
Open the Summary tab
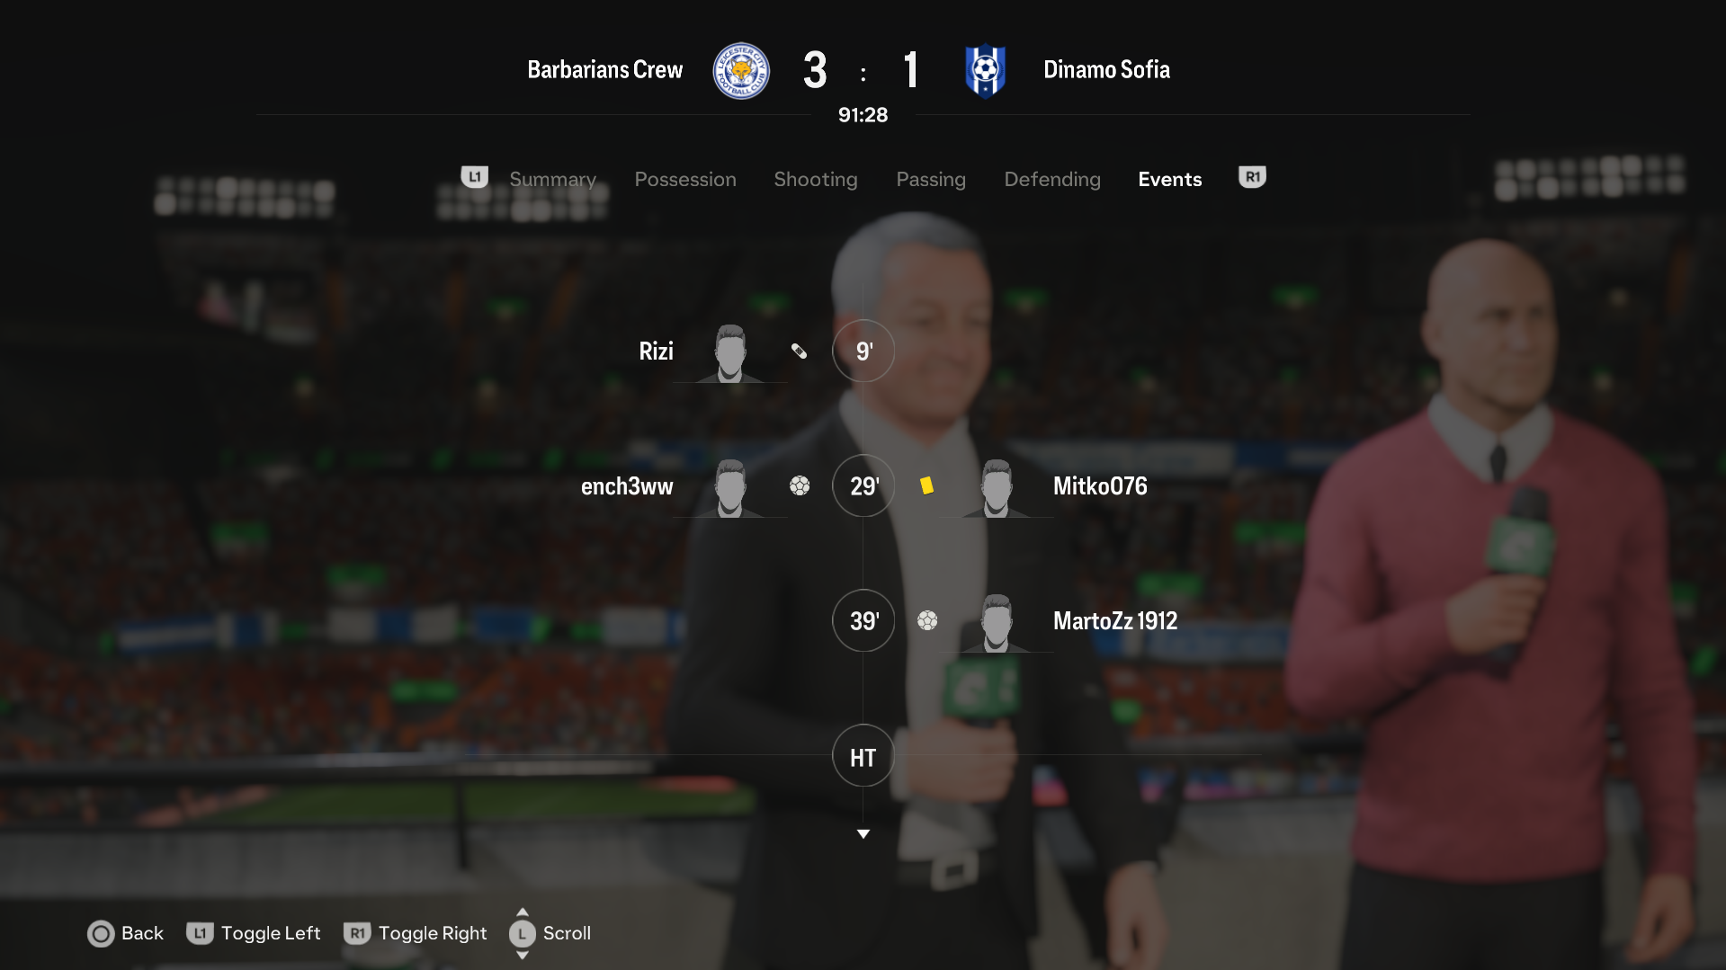(x=553, y=180)
